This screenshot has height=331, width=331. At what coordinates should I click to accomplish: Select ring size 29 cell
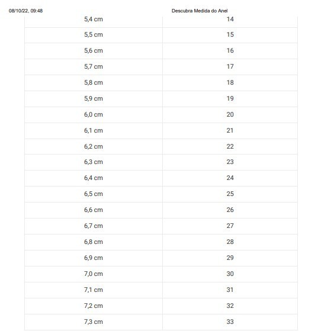[x=230, y=258]
